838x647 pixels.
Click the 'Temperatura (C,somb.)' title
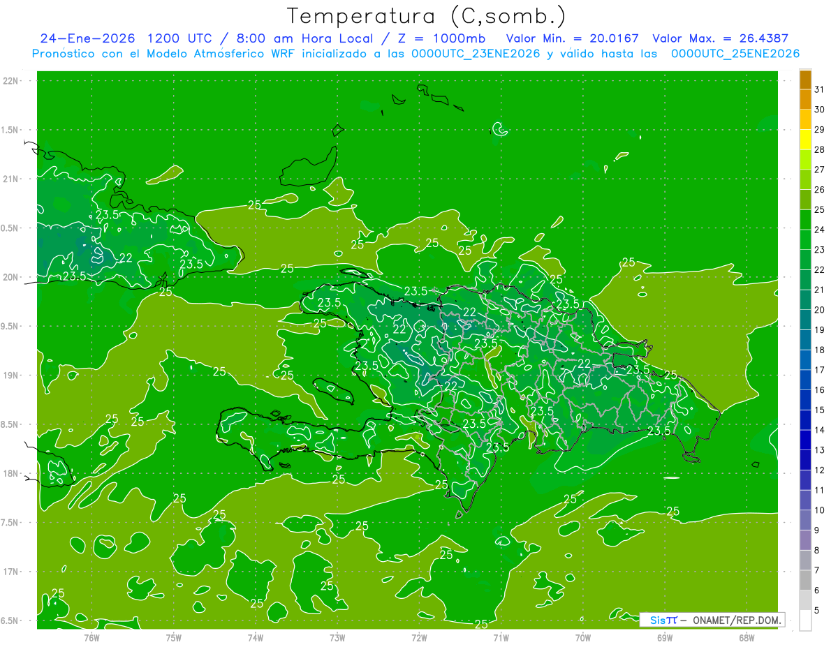(426, 16)
